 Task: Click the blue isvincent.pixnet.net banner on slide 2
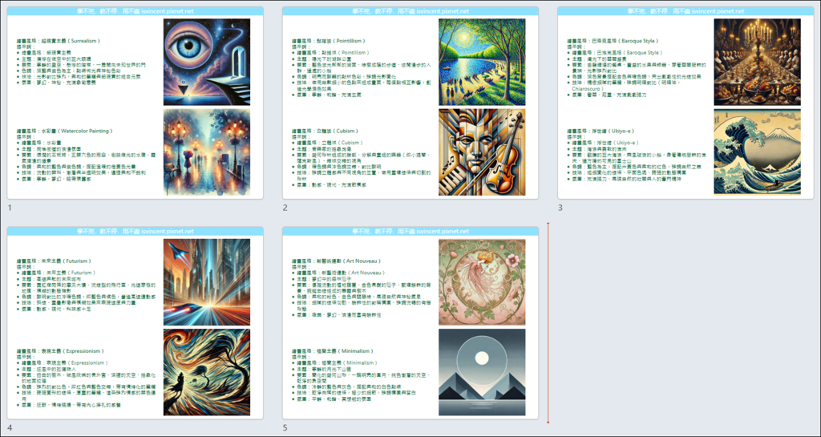[x=410, y=11]
